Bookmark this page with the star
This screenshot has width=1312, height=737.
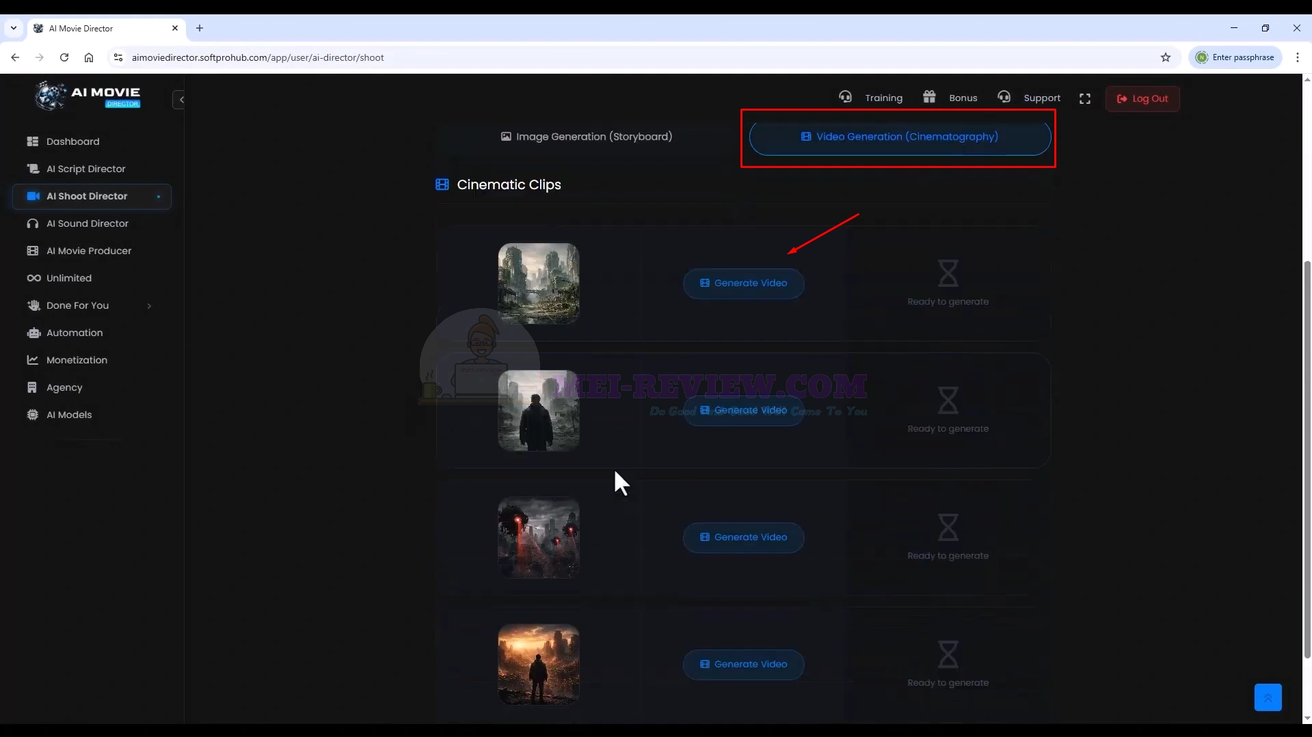[1166, 57]
